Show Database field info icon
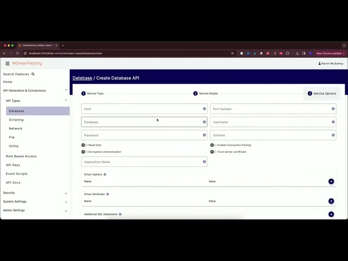 coord(204,122)
